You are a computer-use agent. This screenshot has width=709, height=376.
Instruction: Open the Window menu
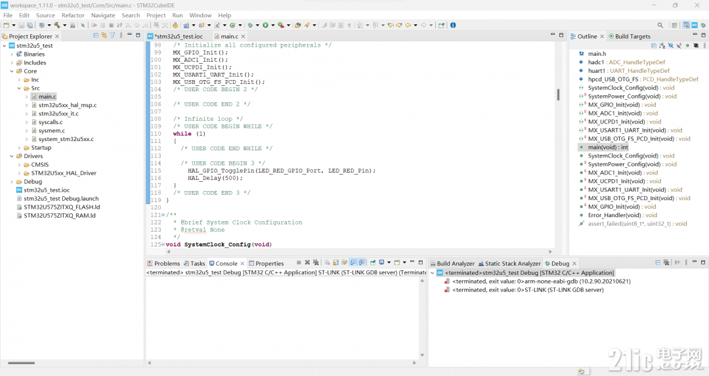(x=200, y=15)
